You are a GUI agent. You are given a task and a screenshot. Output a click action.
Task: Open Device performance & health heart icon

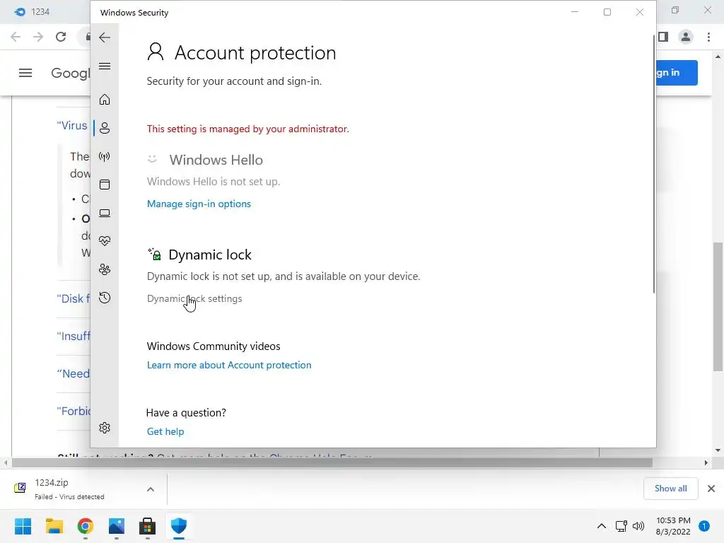[x=105, y=241]
